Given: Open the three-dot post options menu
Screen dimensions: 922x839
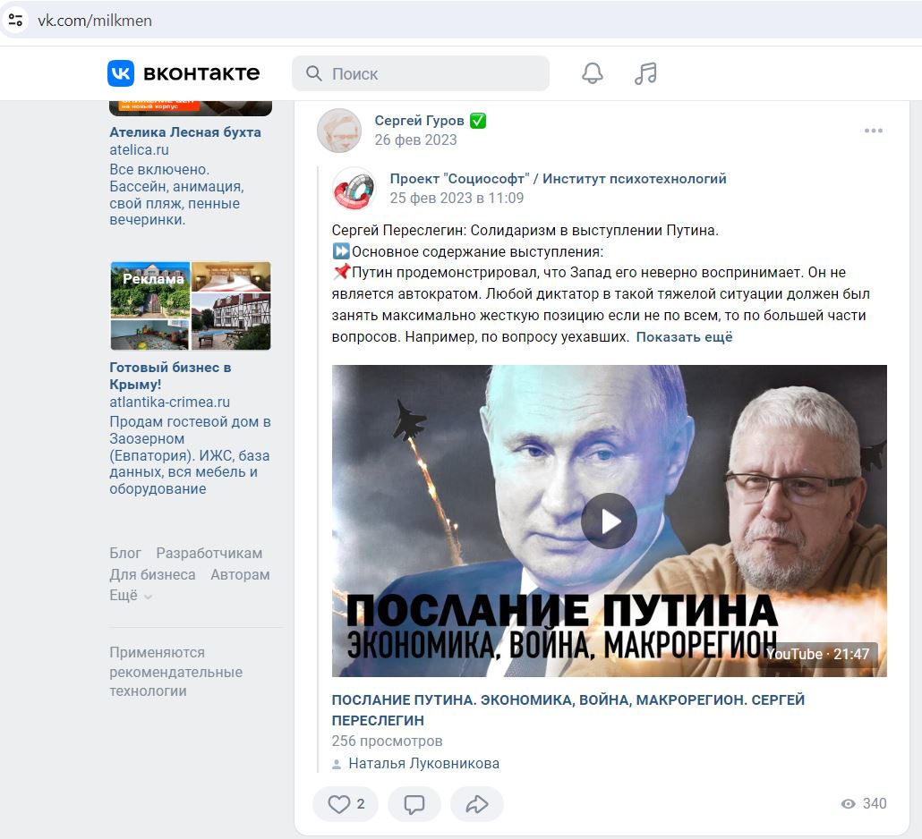Looking at the screenshot, I should point(873,131).
